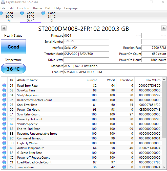167x171 pixels.
Task: Select raw value CE5D00000748
Action: point(150,110)
